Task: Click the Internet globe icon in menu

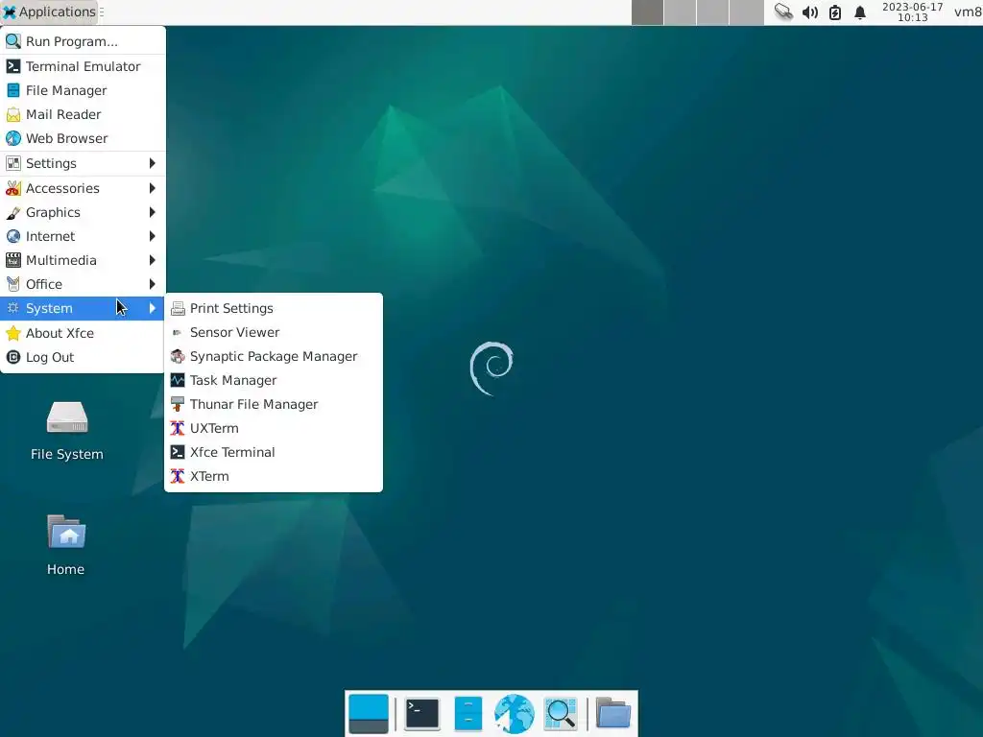Action: click(x=13, y=236)
